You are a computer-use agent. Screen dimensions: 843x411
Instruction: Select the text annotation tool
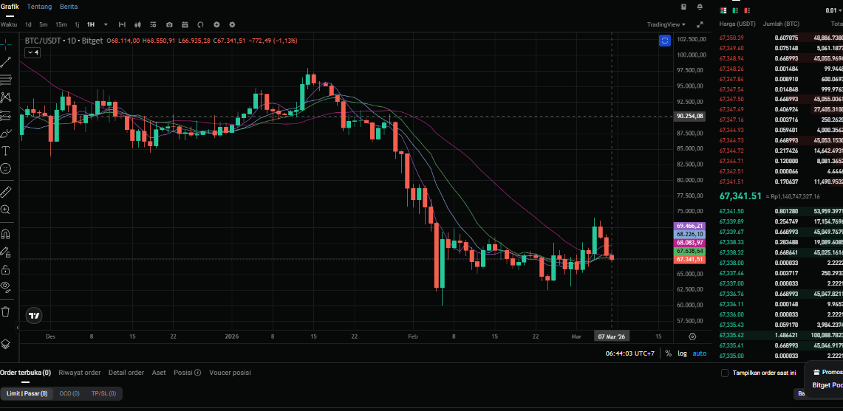(5, 151)
